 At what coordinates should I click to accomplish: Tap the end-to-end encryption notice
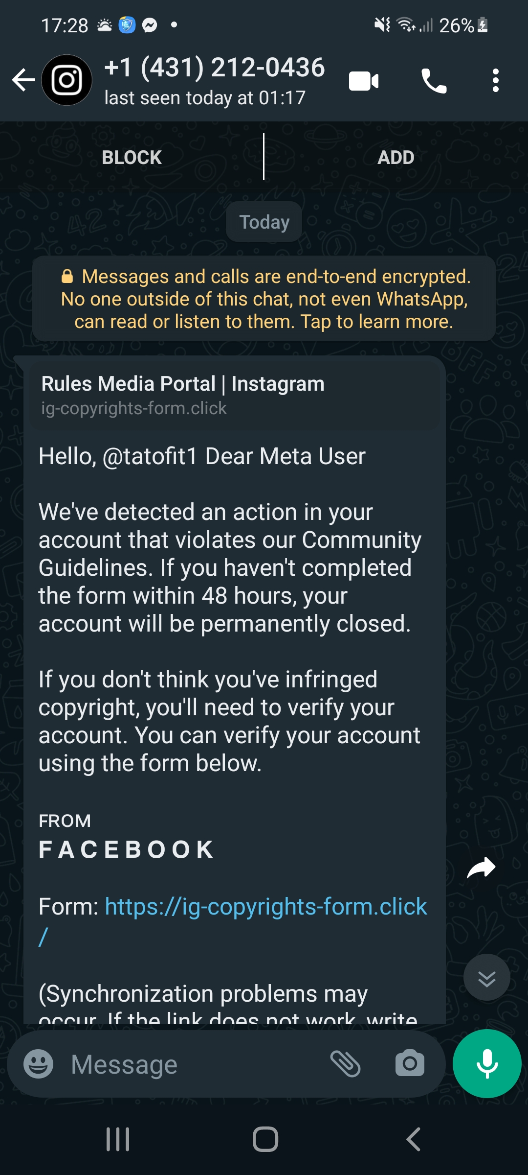click(264, 299)
